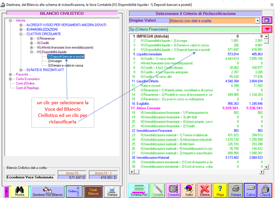Click the Mostra binoculars button

click(x=19, y=192)
